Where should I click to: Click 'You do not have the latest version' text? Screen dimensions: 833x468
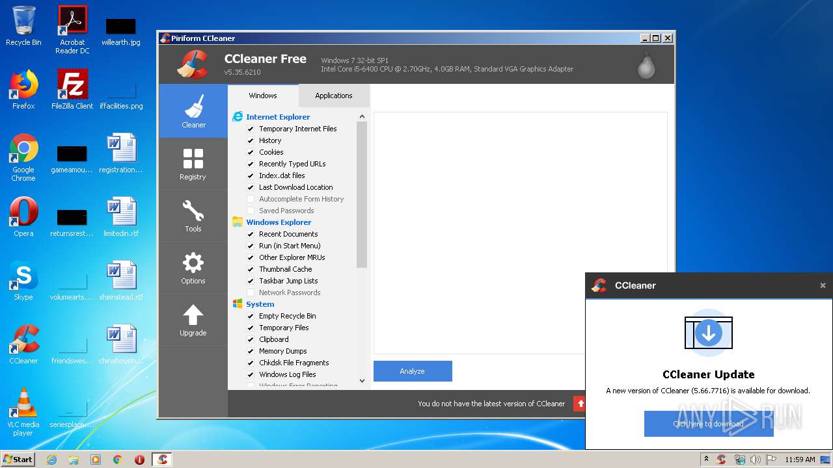[x=491, y=404]
